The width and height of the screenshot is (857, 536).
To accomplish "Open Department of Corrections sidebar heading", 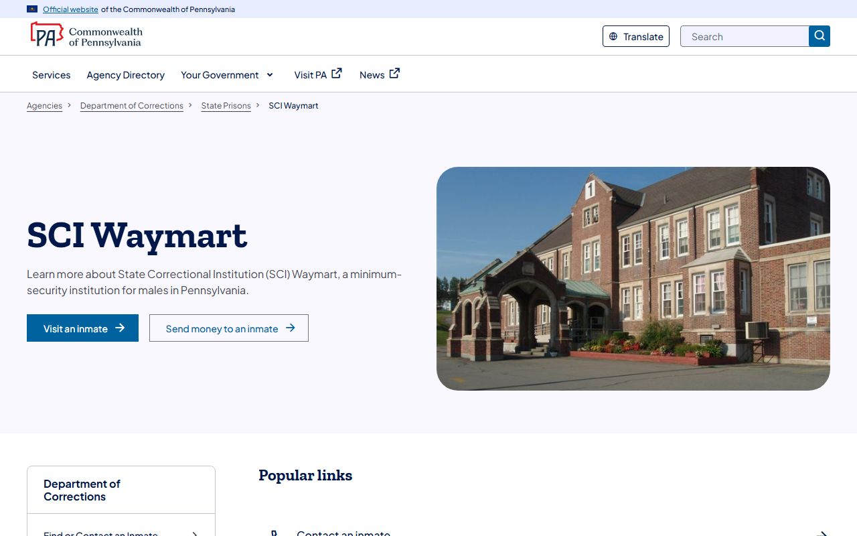I will (x=82, y=490).
